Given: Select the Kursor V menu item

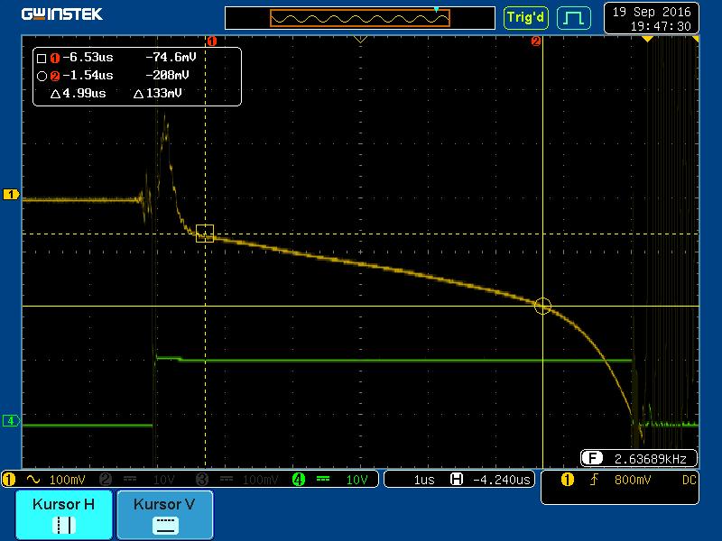Looking at the screenshot, I should (164, 515).
